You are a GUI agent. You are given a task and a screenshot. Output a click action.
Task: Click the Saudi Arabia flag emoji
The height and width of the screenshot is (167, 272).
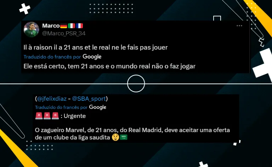point(124,137)
